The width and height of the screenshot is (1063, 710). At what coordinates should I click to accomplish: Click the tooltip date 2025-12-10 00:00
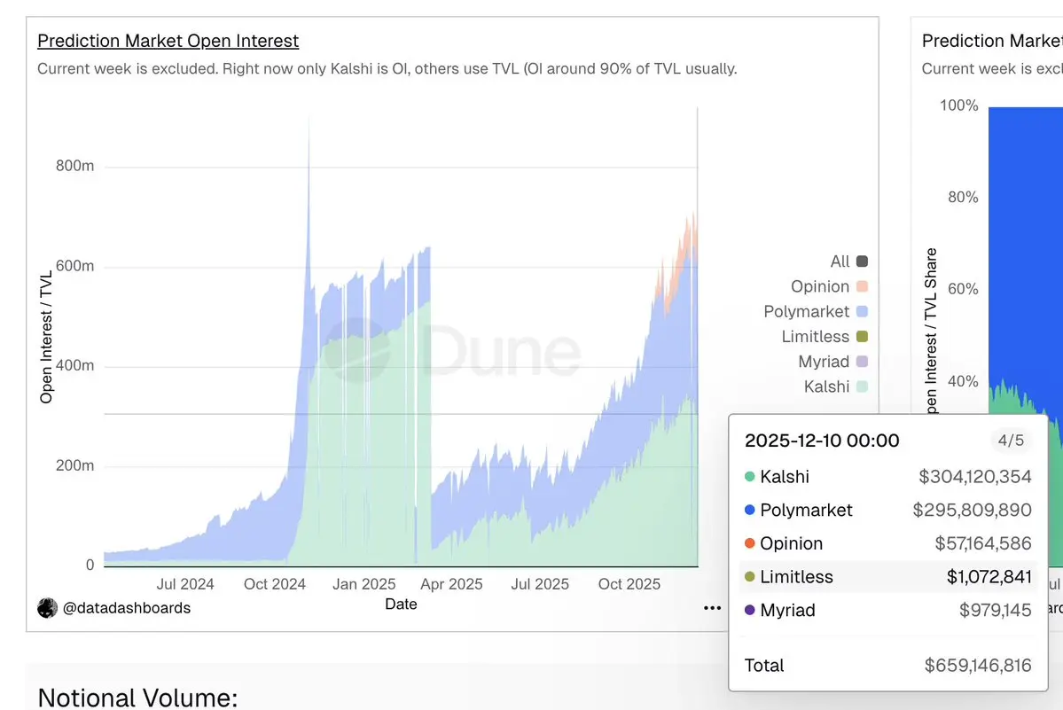[x=822, y=441]
